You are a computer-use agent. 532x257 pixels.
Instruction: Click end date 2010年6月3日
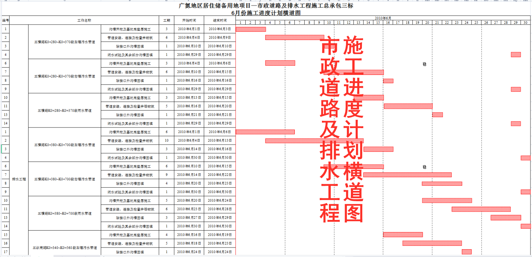tap(220, 29)
